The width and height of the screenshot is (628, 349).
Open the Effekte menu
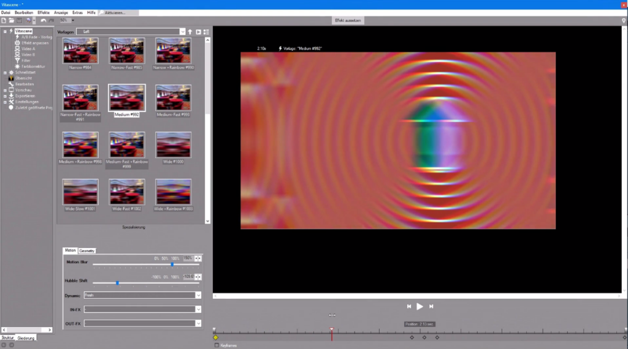pyautogui.click(x=44, y=12)
